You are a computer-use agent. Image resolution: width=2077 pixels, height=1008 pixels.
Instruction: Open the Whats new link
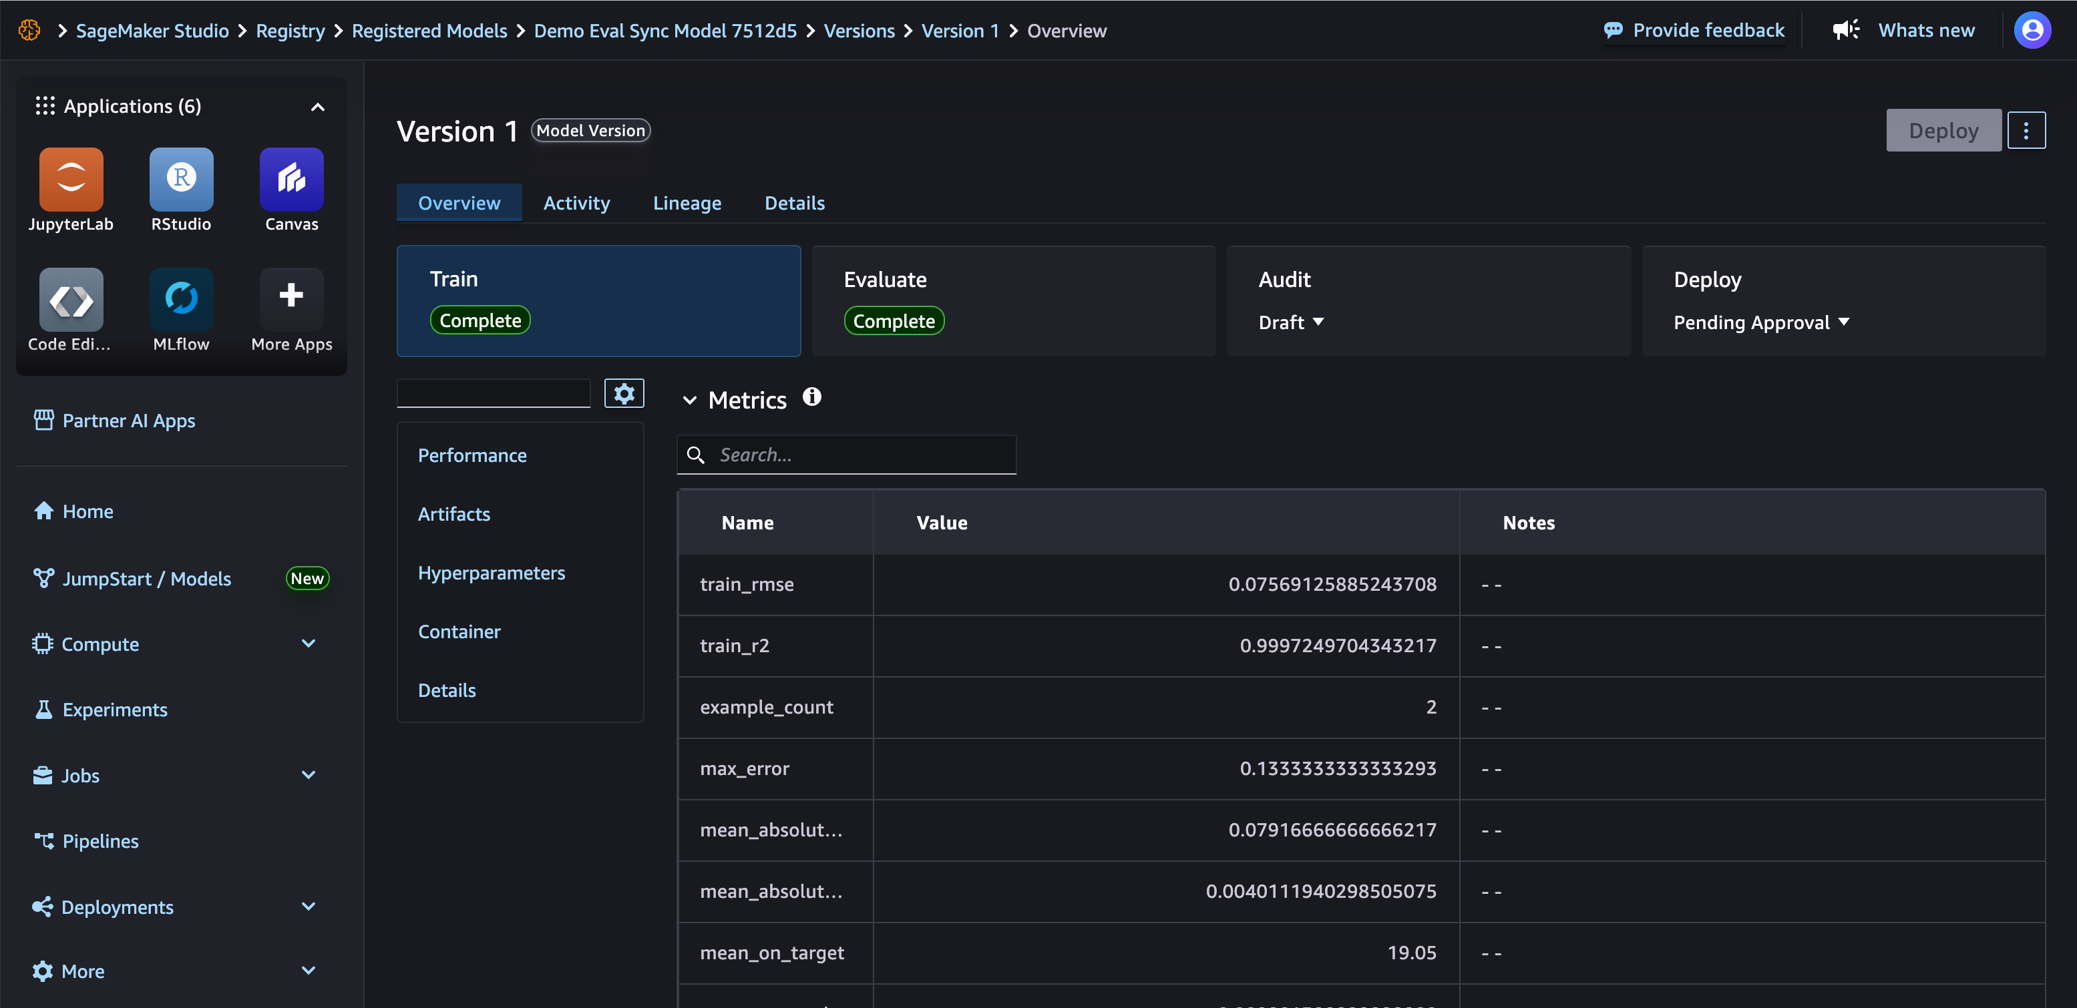pos(1926,31)
